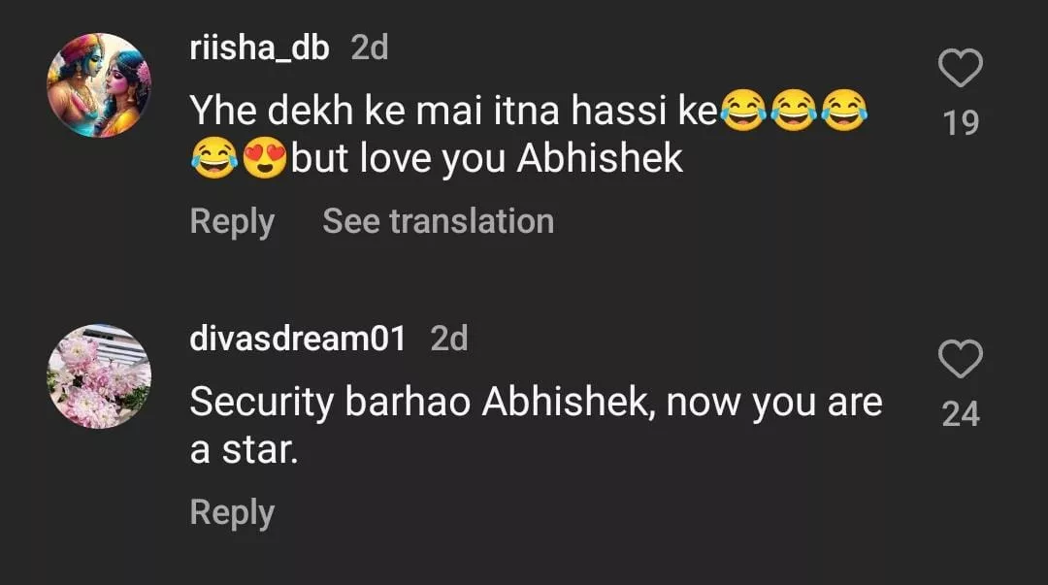The image size is (1048, 585).
Task: Click the 'a star.' text in divasdream01's comment
Action: (243, 450)
